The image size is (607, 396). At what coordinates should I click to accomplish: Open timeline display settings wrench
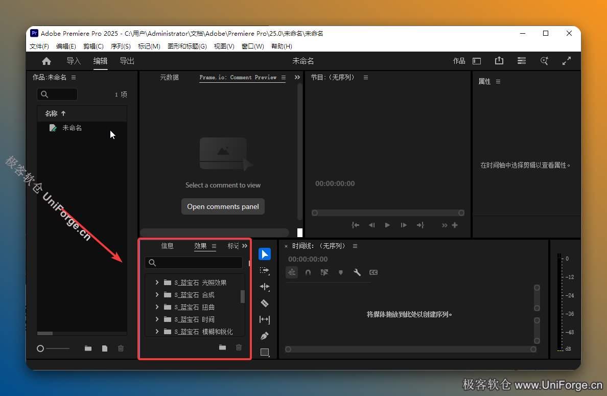[x=357, y=272]
